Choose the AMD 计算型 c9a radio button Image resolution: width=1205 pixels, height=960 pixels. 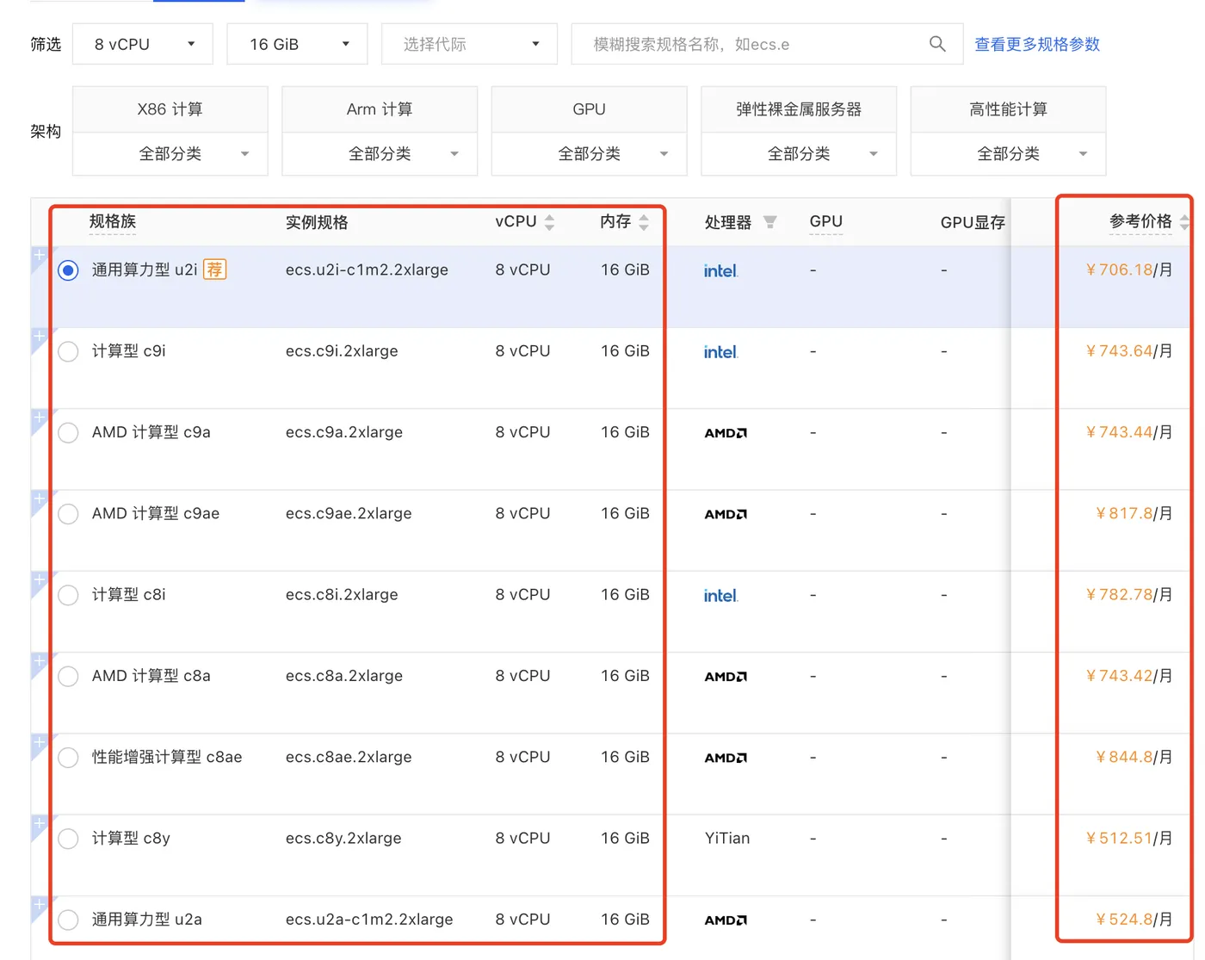(68, 432)
